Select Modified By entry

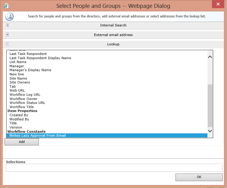[19, 119]
